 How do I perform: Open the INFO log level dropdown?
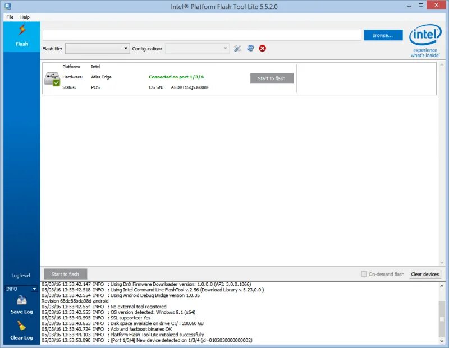(21, 289)
